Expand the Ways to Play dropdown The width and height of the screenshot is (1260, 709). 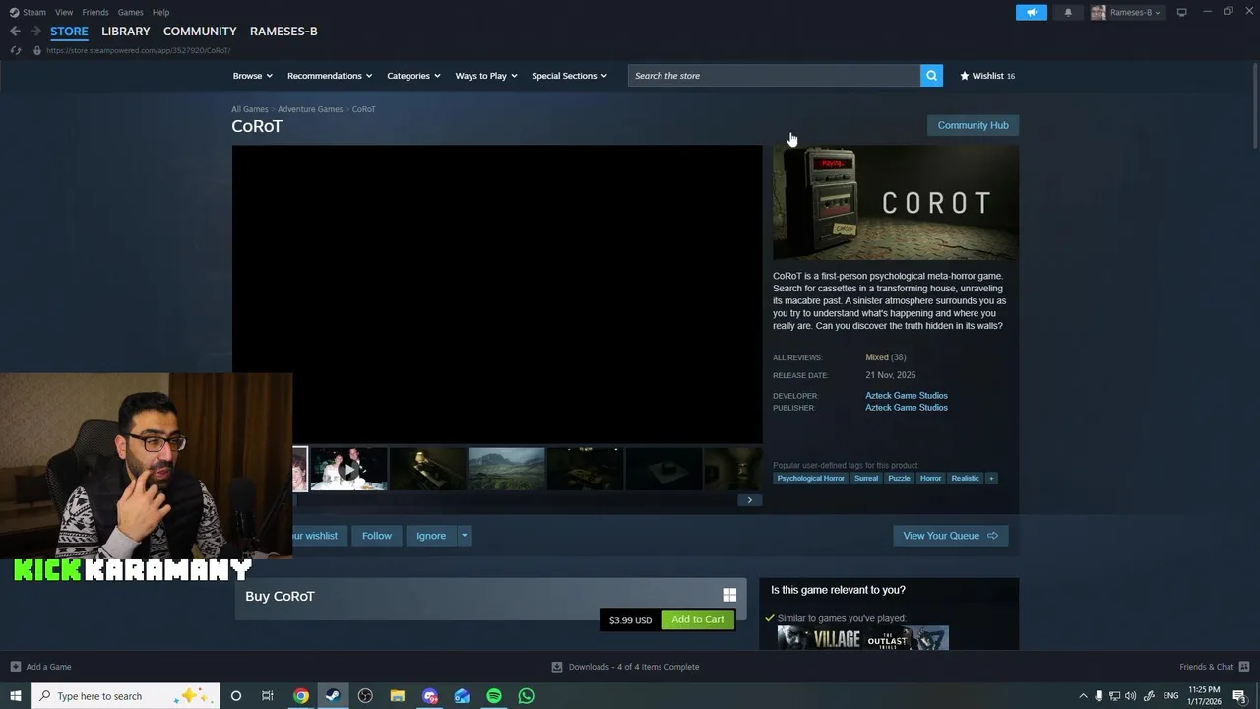485,76
